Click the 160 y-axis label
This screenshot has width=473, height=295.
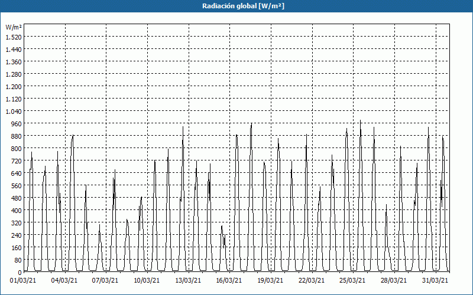(17, 248)
